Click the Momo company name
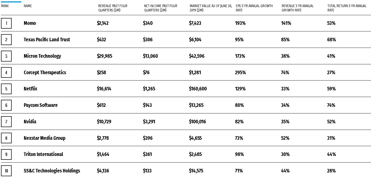The width and height of the screenshot is (371, 178). pos(30,23)
